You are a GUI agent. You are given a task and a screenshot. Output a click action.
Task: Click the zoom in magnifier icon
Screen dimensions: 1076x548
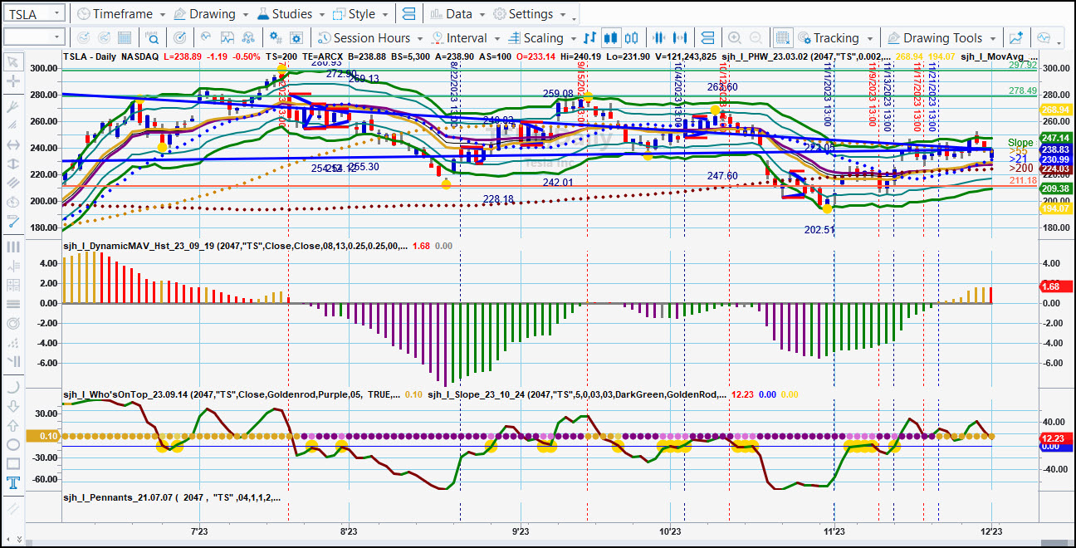pos(734,37)
